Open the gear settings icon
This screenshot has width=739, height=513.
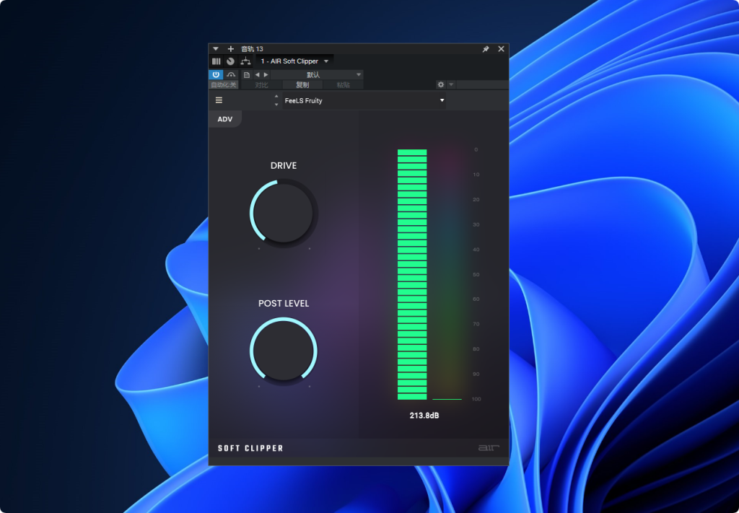pos(441,85)
